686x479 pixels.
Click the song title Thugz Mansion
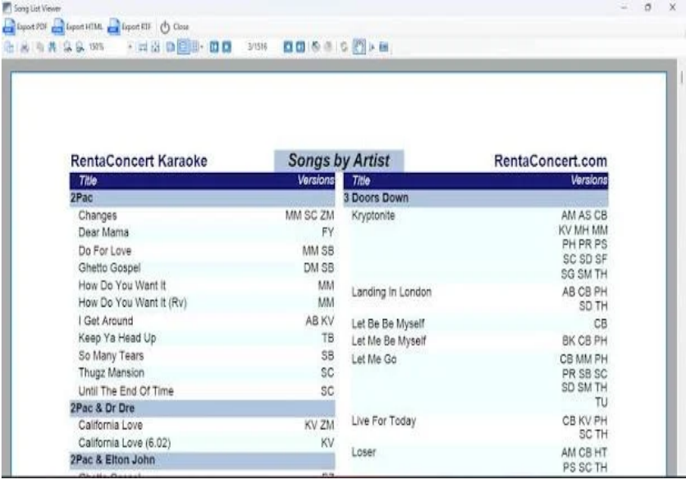point(111,372)
